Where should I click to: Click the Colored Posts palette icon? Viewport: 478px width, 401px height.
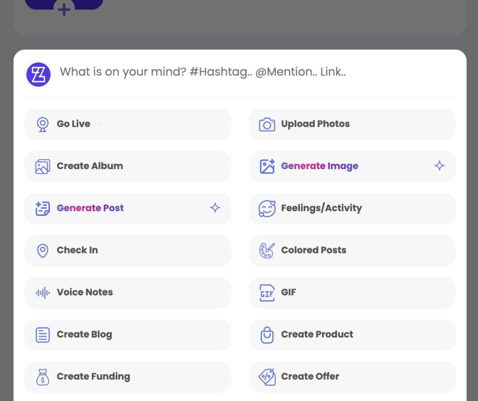pos(267,251)
